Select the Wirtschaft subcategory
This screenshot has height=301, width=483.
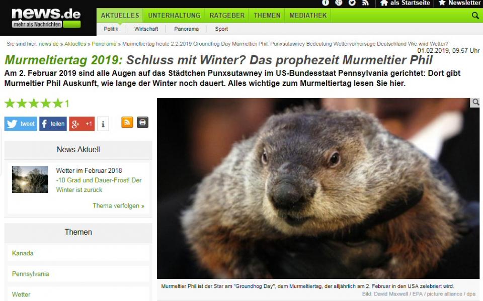click(146, 29)
